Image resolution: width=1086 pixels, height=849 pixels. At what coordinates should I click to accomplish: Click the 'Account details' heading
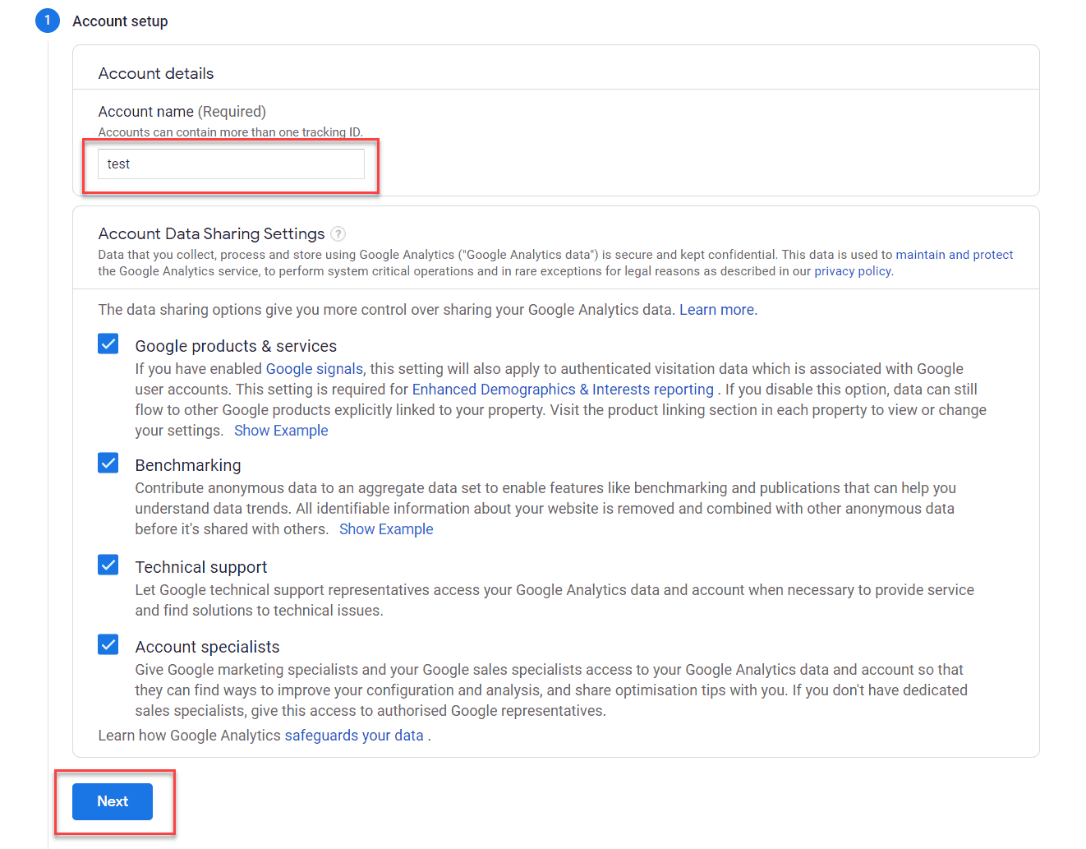point(156,73)
